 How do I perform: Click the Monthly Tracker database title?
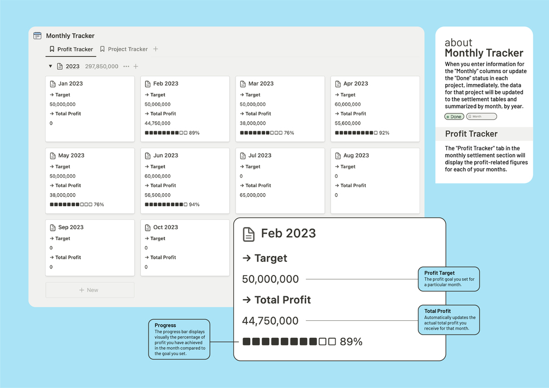(70, 35)
